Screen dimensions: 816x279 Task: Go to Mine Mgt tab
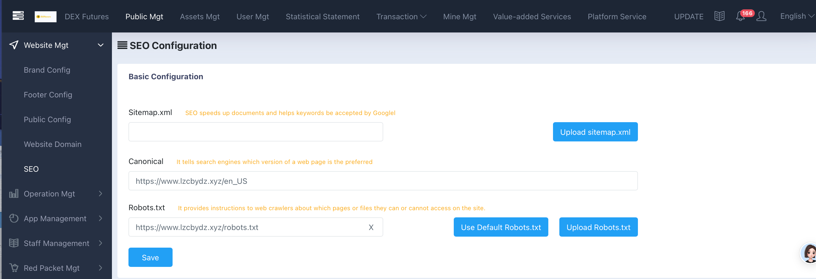(460, 17)
